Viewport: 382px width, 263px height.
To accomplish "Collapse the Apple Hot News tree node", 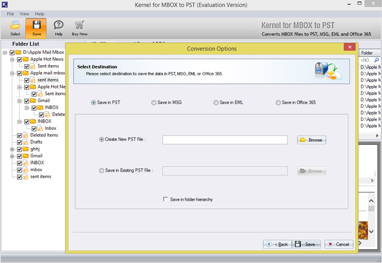I will (12, 60).
